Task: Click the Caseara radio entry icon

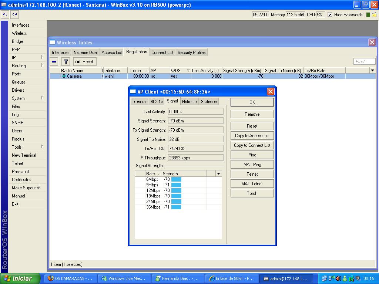Action: [64, 76]
